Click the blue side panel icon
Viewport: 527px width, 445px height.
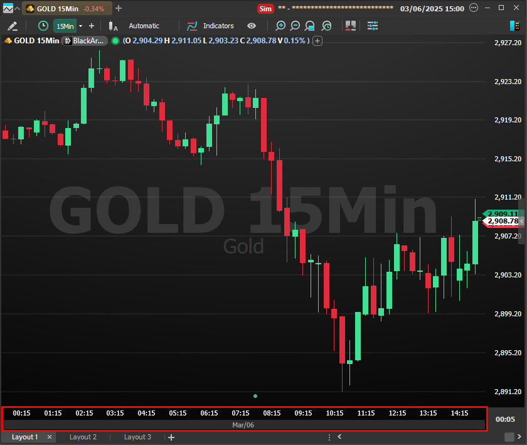pos(514,26)
